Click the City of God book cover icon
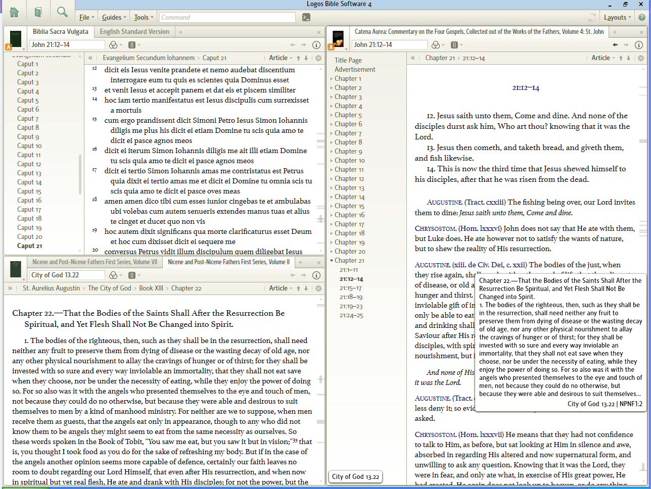The image size is (651, 489). 16,269
